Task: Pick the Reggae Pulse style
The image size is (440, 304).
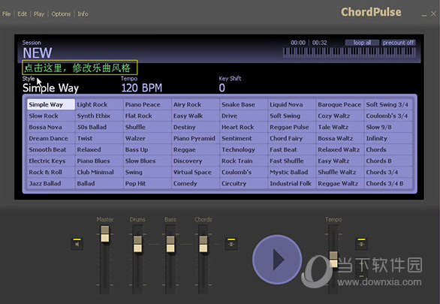Action: click(292, 127)
